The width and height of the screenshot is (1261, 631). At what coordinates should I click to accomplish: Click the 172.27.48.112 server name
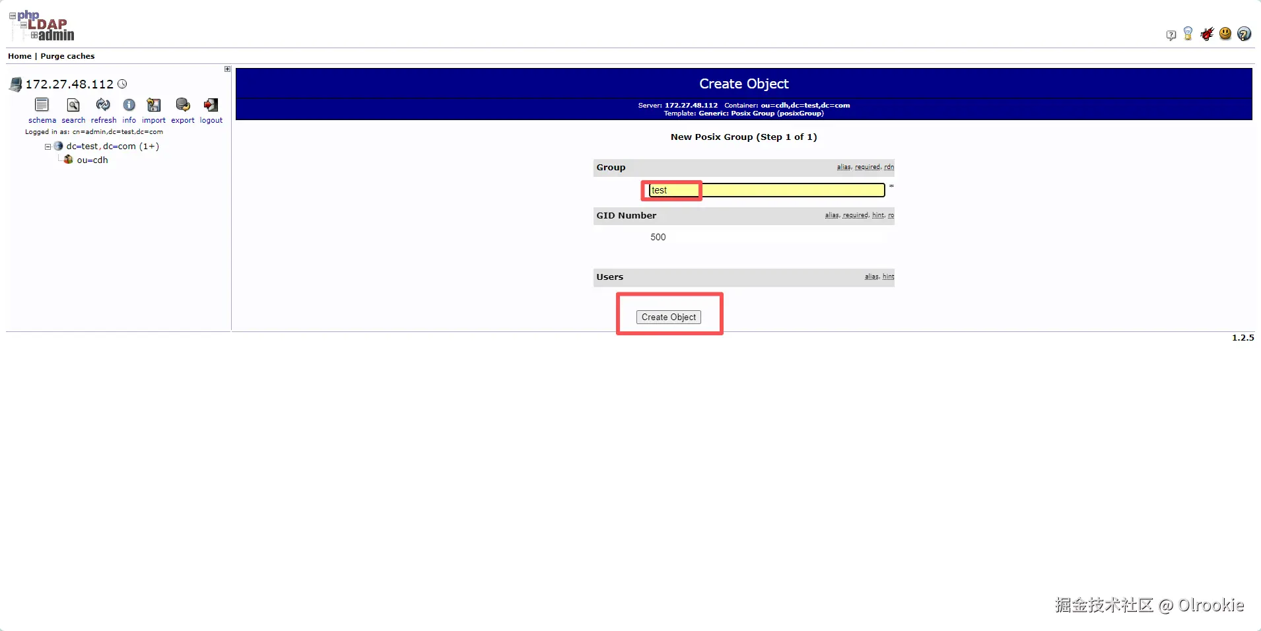click(x=69, y=84)
